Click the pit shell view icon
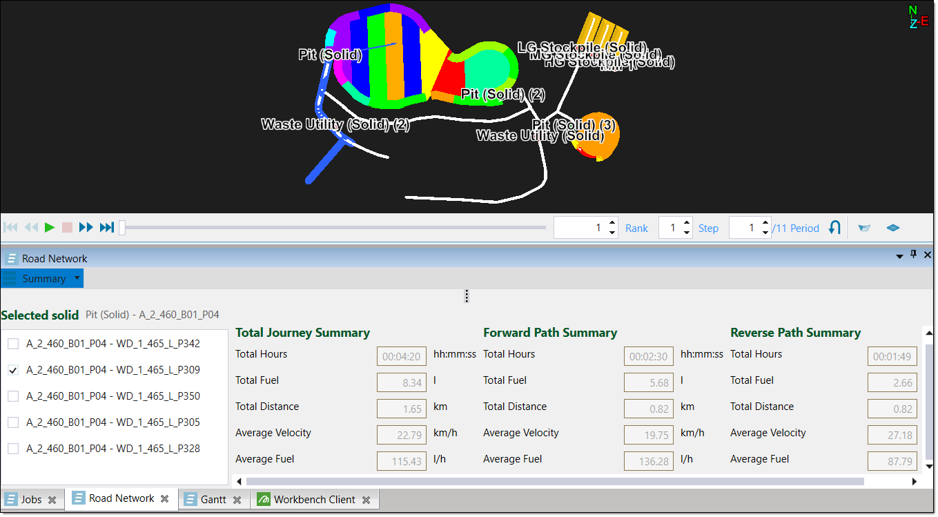The image size is (938, 517). click(x=864, y=228)
